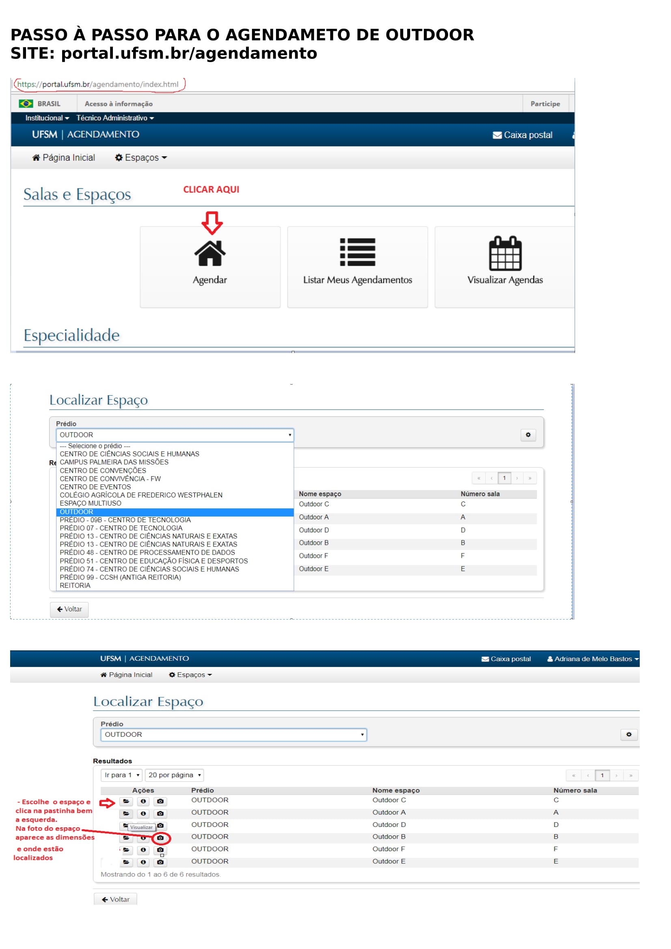The width and height of the screenshot is (671, 949).
Task: Open the 'Ir para 1' page dropdown
Action: tap(121, 775)
